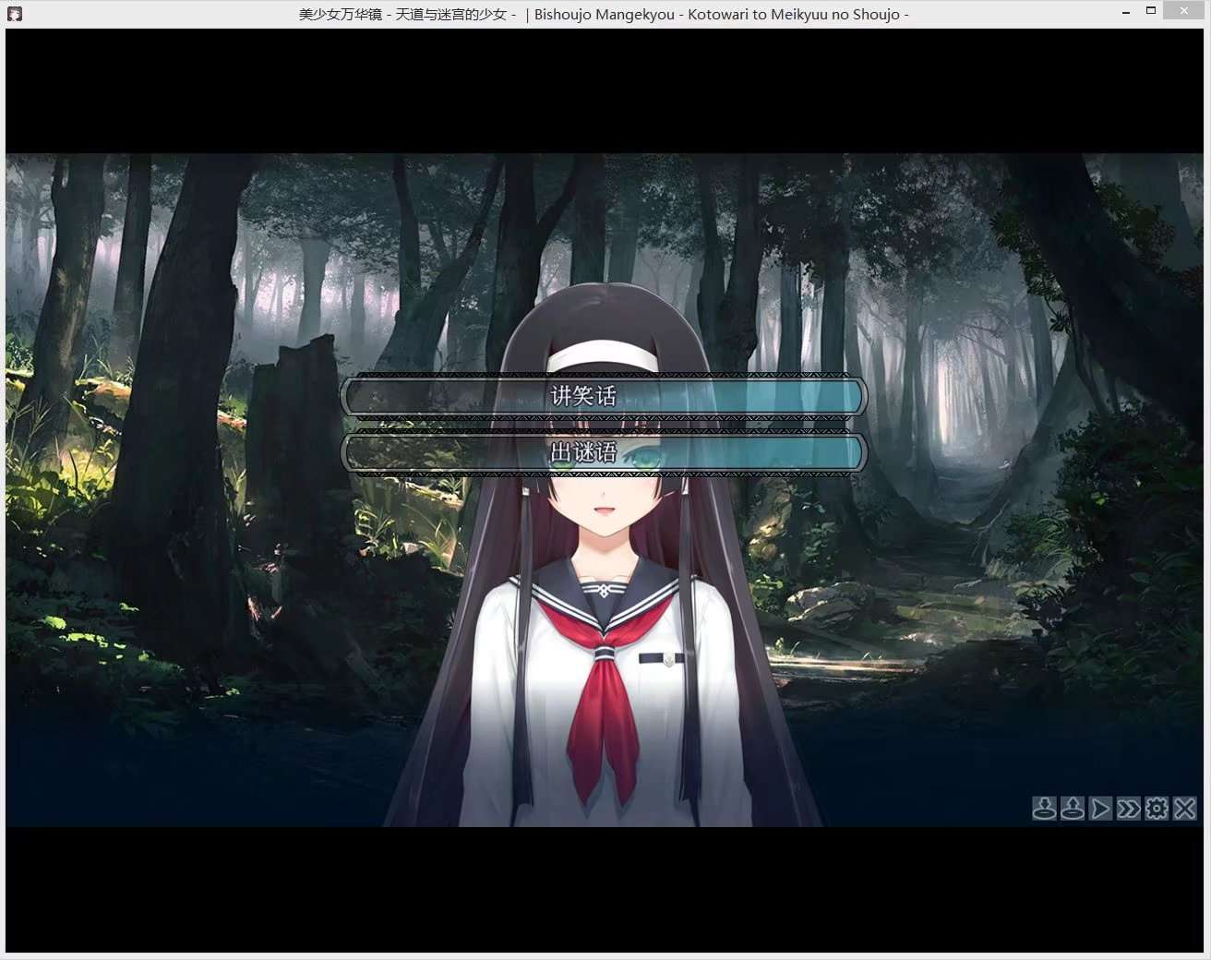
Task: Click the window title text in title bar
Action: click(x=604, y=14)
